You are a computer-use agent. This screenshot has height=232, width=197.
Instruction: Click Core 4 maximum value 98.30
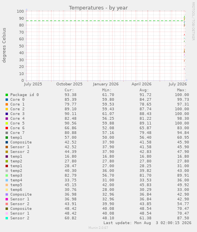(x=183, y=118)
